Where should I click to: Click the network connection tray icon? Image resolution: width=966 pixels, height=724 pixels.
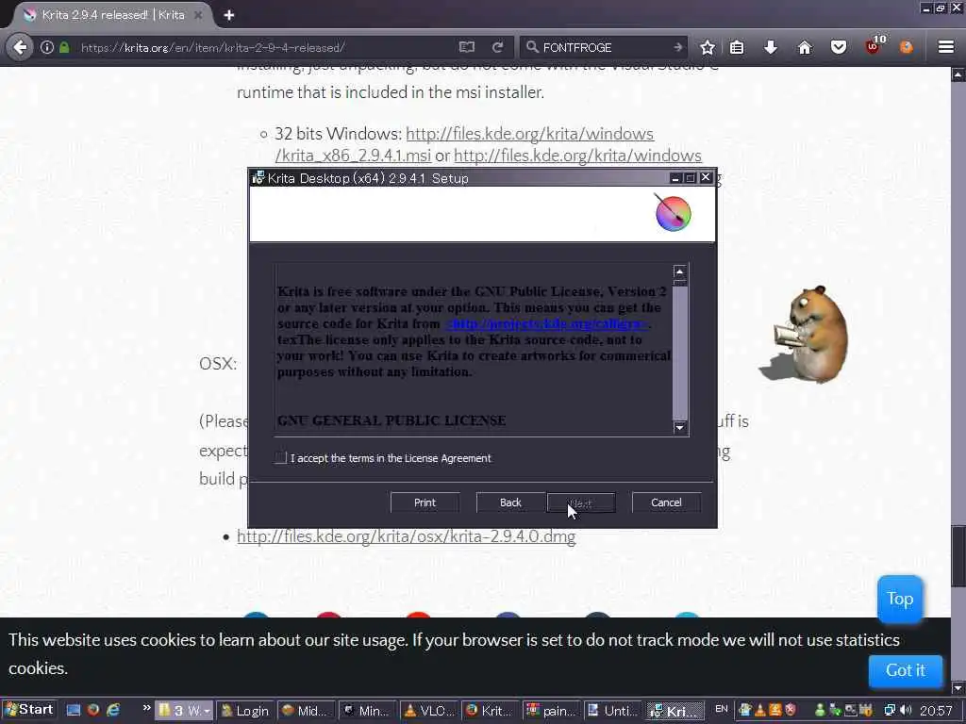889,711
